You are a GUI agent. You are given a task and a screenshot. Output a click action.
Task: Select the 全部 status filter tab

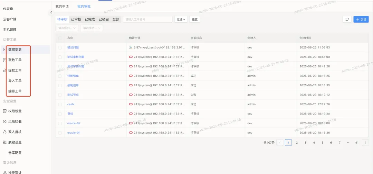pos(116,19)
